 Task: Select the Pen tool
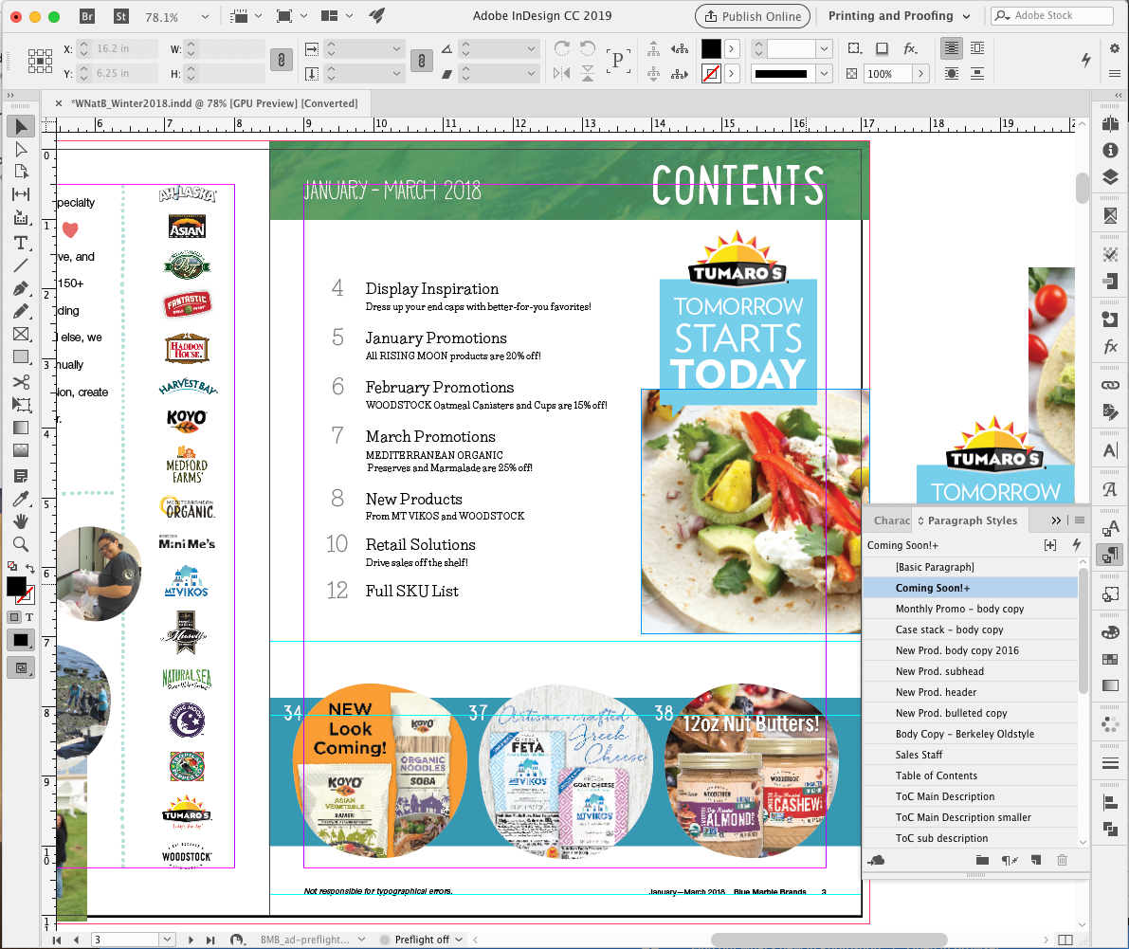(21, 289)
